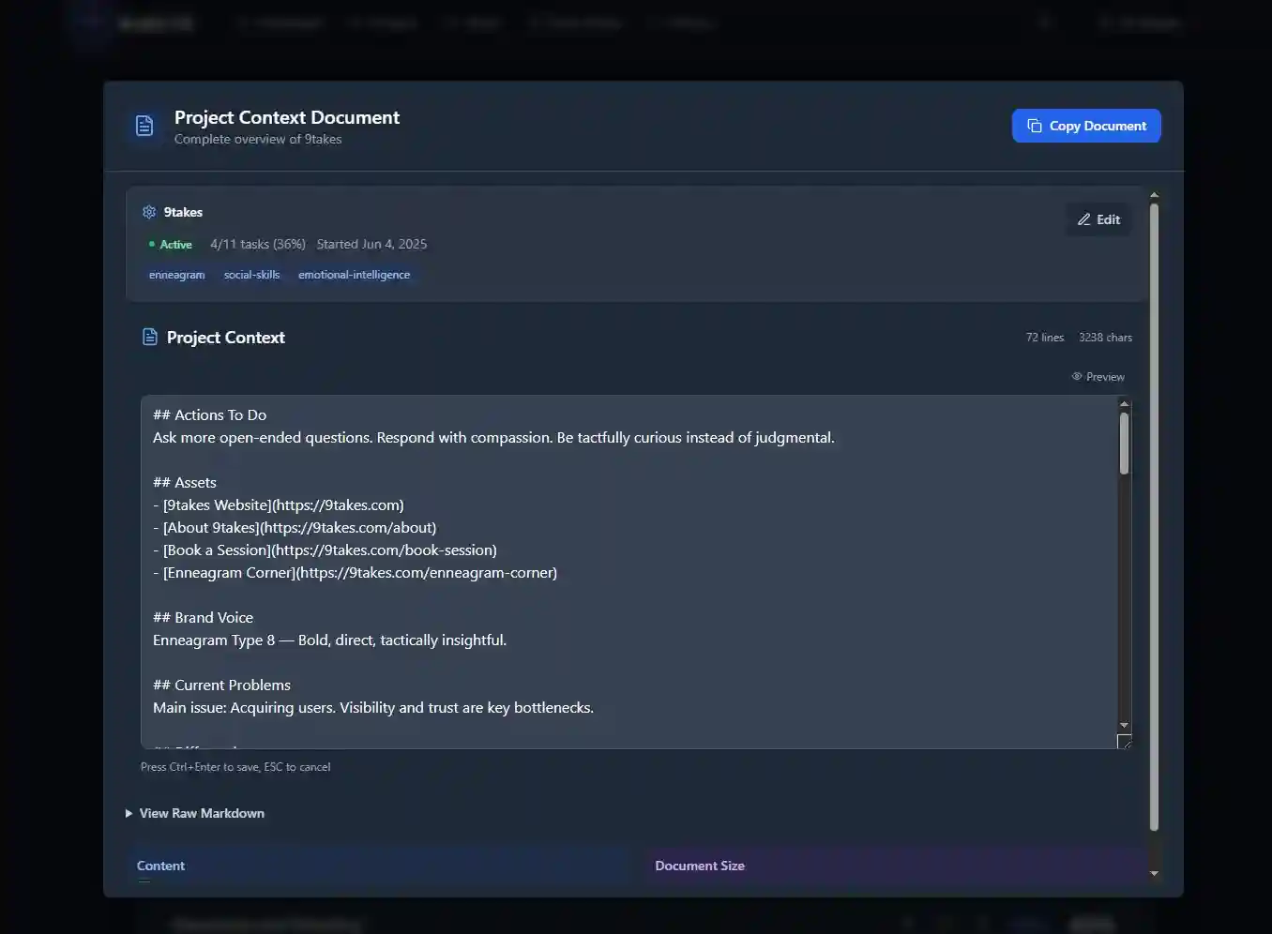Click the 9takes Website link line

(279, 505)
